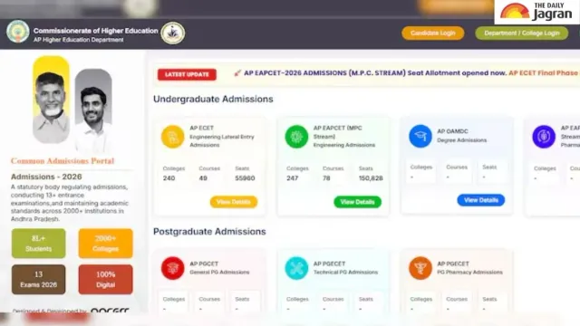The image size is (580, 326).
Task: Click The Daily Jagran logo
Action: (x=536, y=12)
